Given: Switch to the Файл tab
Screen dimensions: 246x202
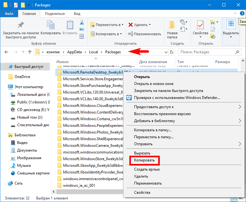Looking at the screenshot, I should point(9,14).
